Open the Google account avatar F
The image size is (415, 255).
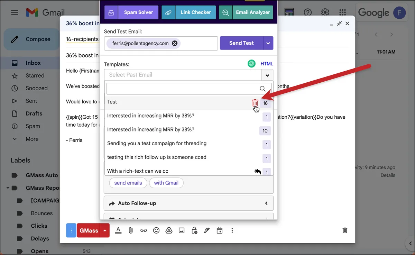click(x=399, y=13)
